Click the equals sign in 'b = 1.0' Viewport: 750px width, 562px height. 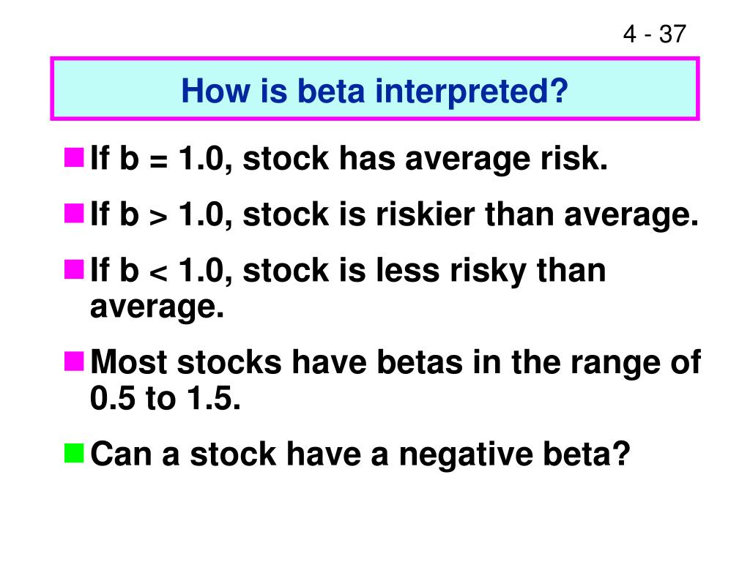pos(158,161)
